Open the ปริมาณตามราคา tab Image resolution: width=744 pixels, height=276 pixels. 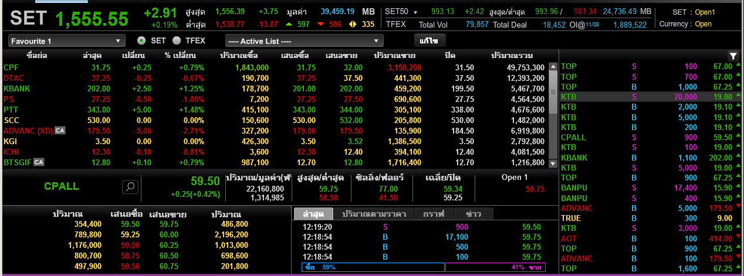pyautogui.click(x=374, y=214)
